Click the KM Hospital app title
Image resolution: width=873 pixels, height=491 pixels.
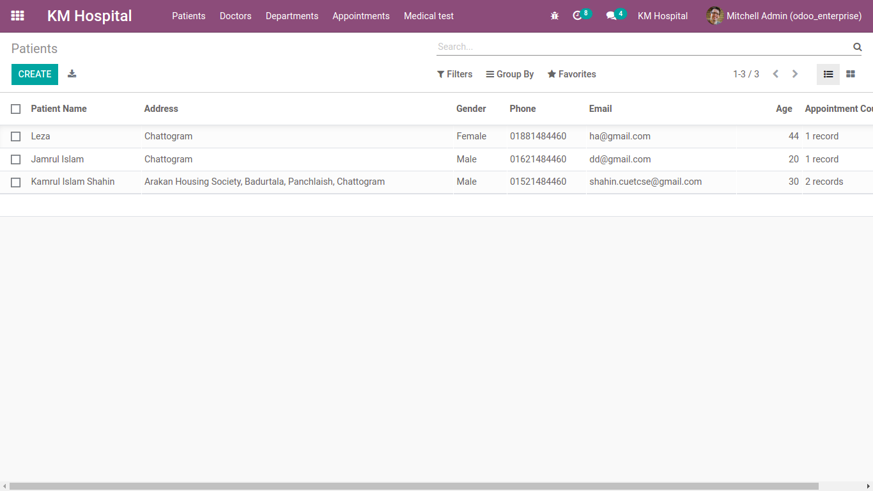click(x=89, y=16)
